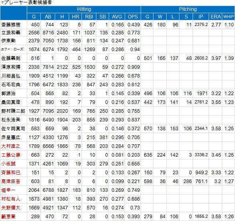The image size is (235, 221).
Task: Select the IP column header
Action: pos(201,17)
